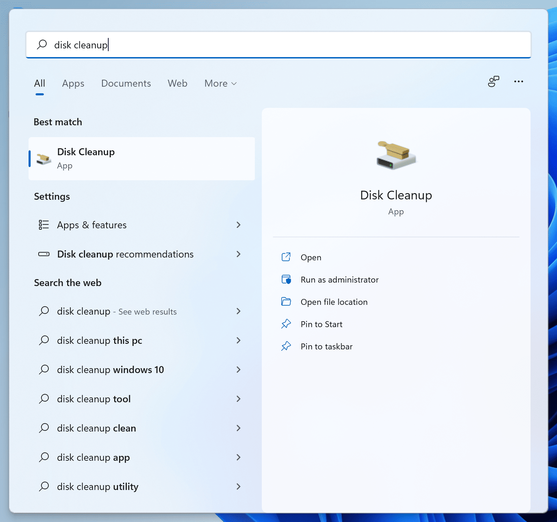The height and width of the screenshot is (522, 557).
Task: Select 'disk cleanup tool' suggestion
Action: pyautogui.click(x=142, y=399)
